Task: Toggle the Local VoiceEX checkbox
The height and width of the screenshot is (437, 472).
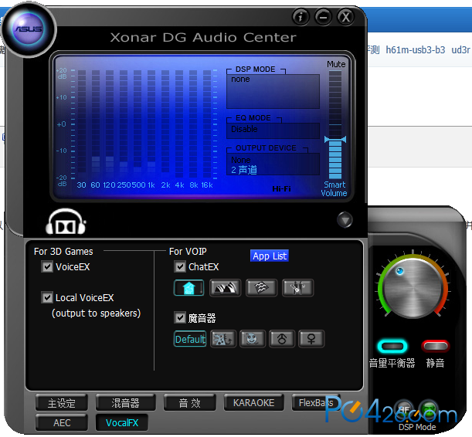Action: 47,297
